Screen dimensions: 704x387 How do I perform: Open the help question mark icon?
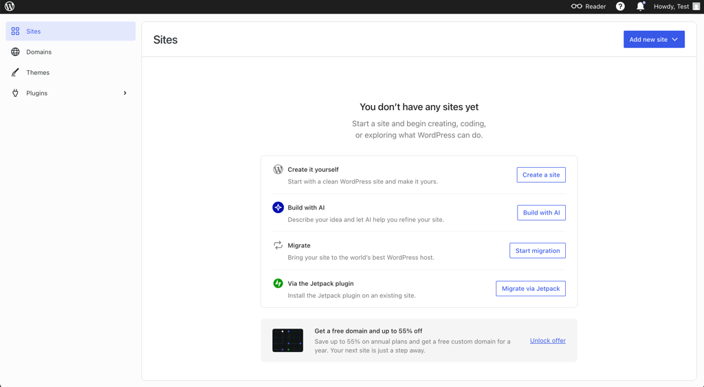[620, 6]
